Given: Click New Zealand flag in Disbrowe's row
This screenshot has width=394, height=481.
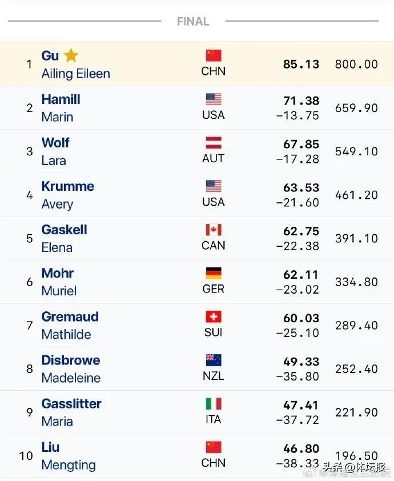Looking at the screenshot, I should click(x=214, y=360).
